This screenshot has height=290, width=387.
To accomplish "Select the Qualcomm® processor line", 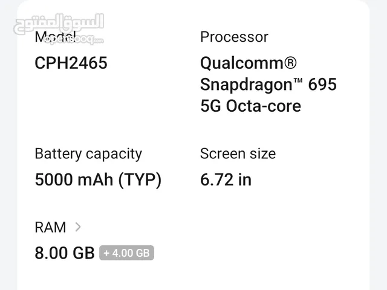I will pyautogui.click(x=249, y=63).
